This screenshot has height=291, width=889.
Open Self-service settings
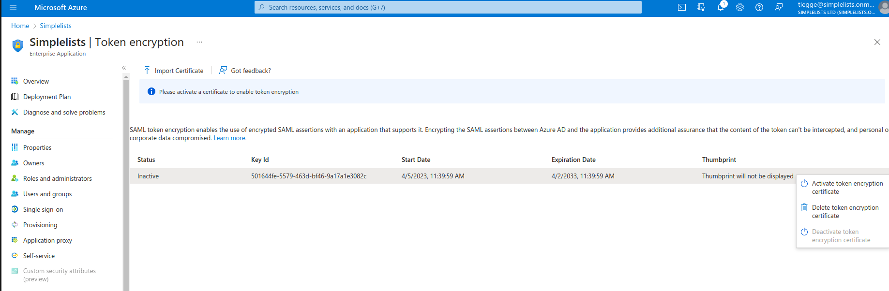tap(39, 256)
